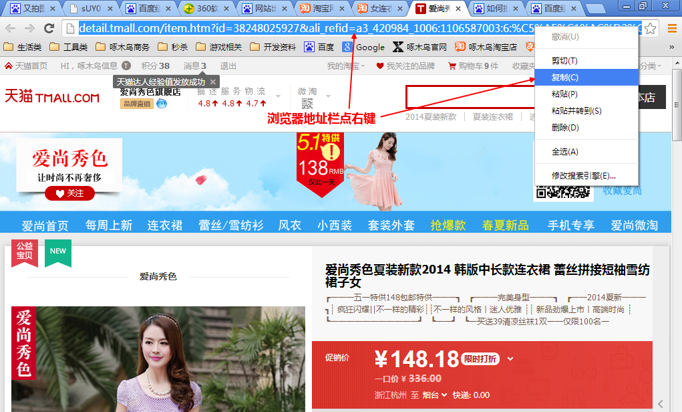Open the 秒杀 bookmark folder
The image size is (682, 412).
click(173, 47)
